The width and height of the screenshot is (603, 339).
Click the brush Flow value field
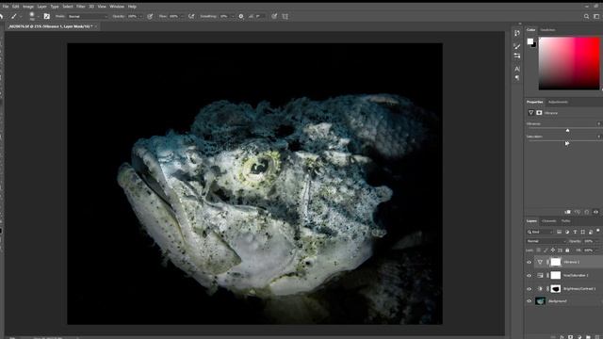174,17
